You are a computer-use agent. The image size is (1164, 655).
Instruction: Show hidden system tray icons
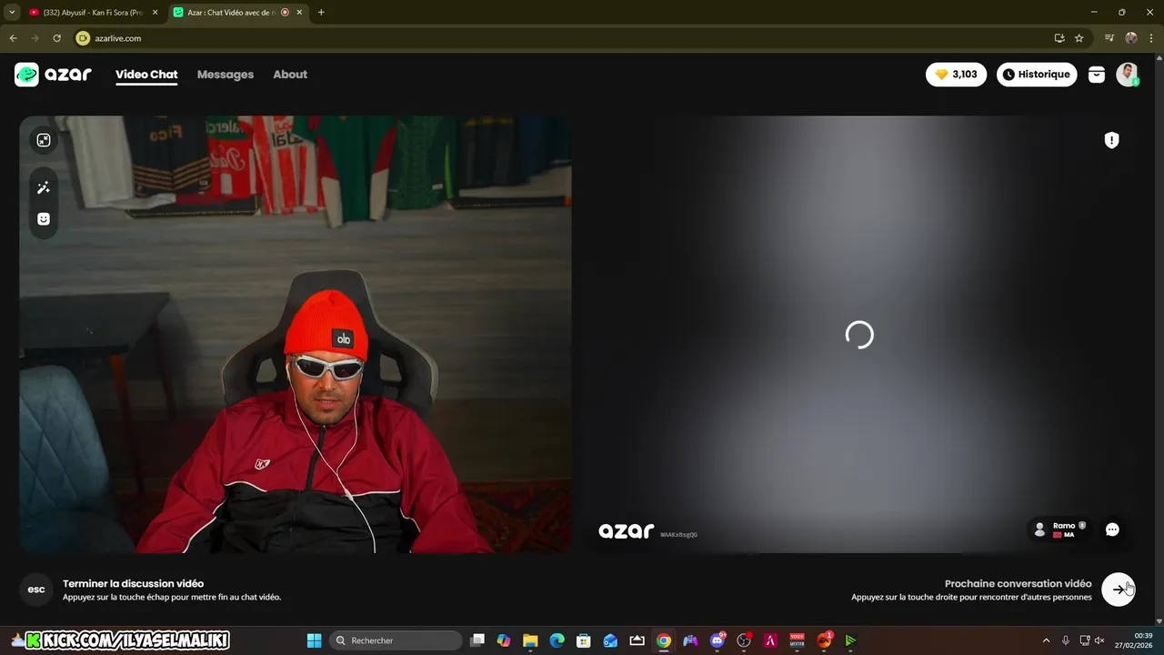click(1046, 640)
